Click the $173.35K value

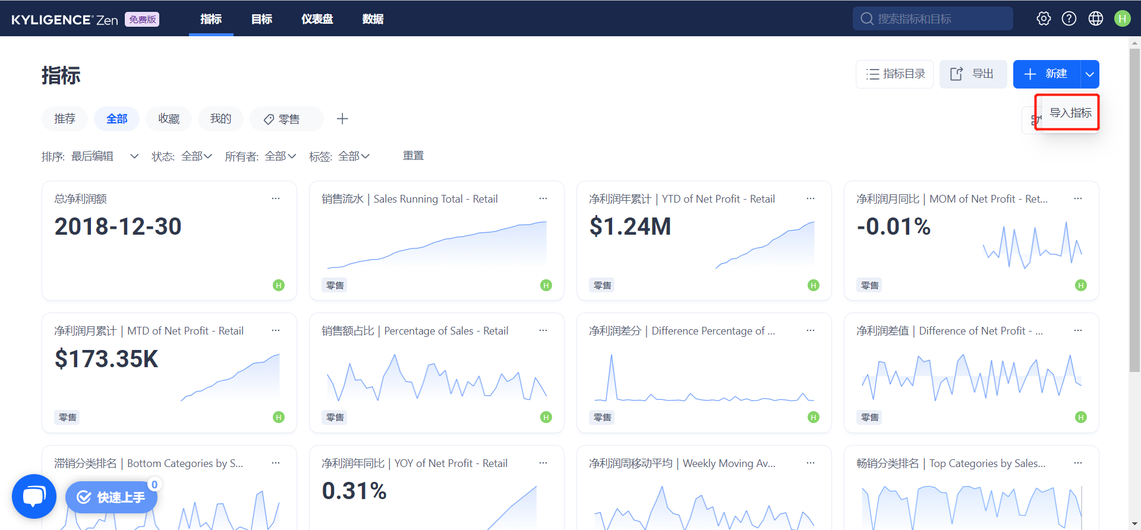pyautogui.click(x=106, y=359)
